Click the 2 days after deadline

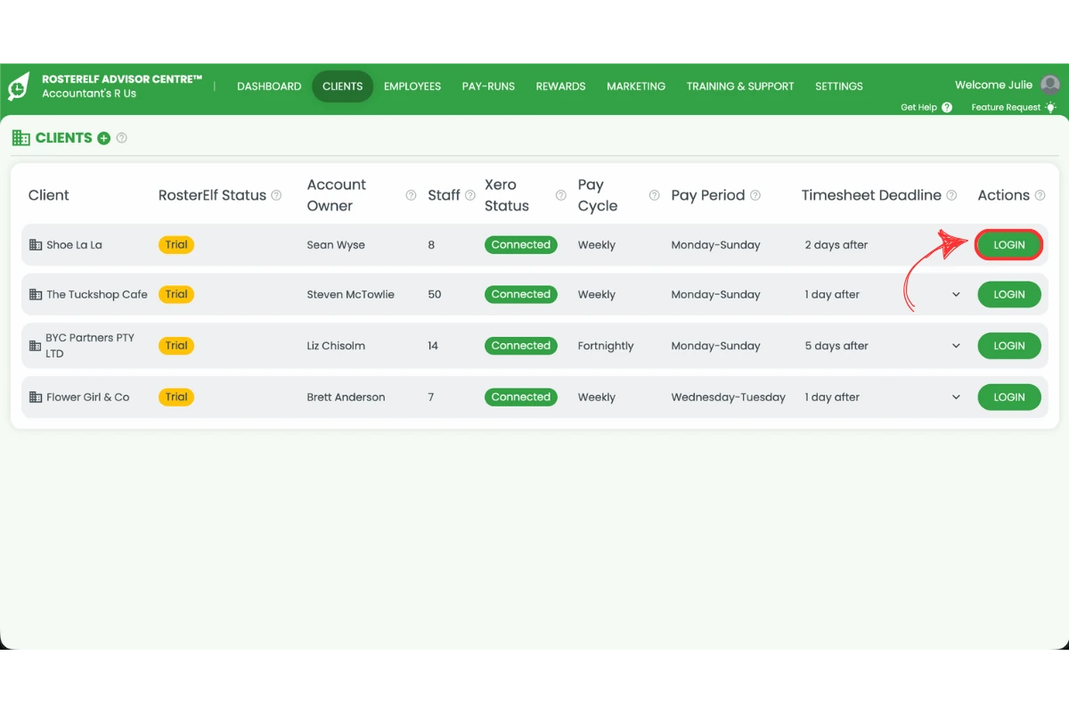pos(836,245)
